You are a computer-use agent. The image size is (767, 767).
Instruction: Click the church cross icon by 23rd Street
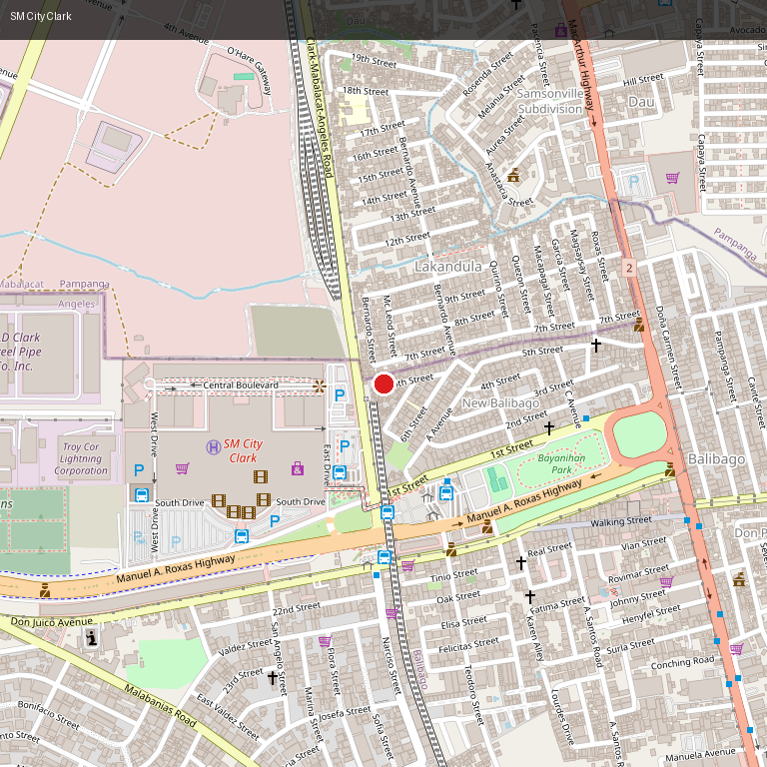pos(273,677)
